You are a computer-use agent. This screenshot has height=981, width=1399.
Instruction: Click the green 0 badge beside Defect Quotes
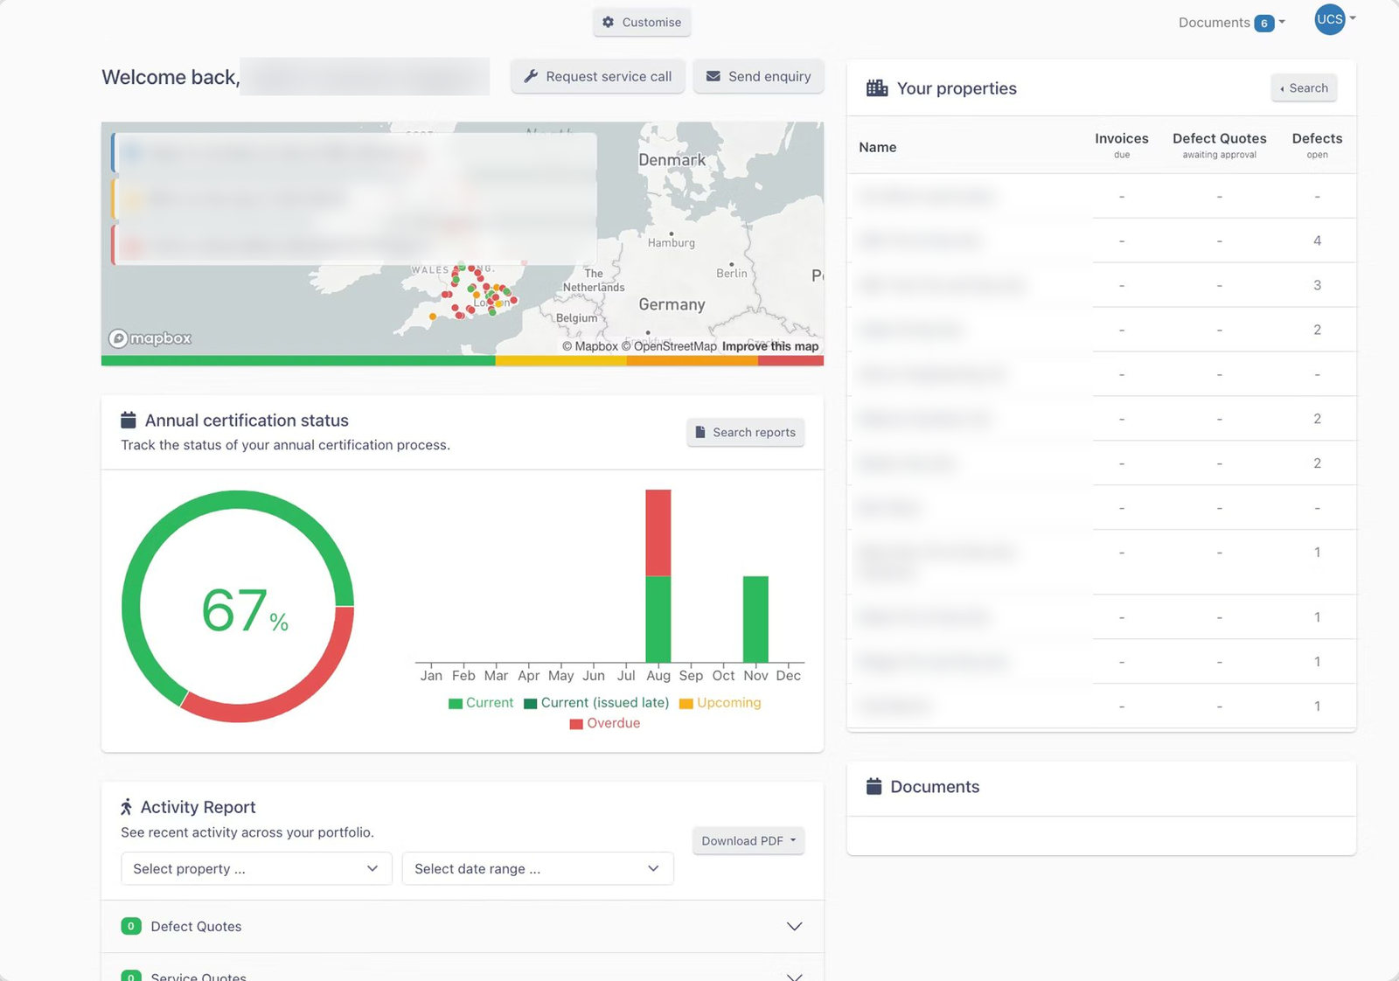pos(131,927)
